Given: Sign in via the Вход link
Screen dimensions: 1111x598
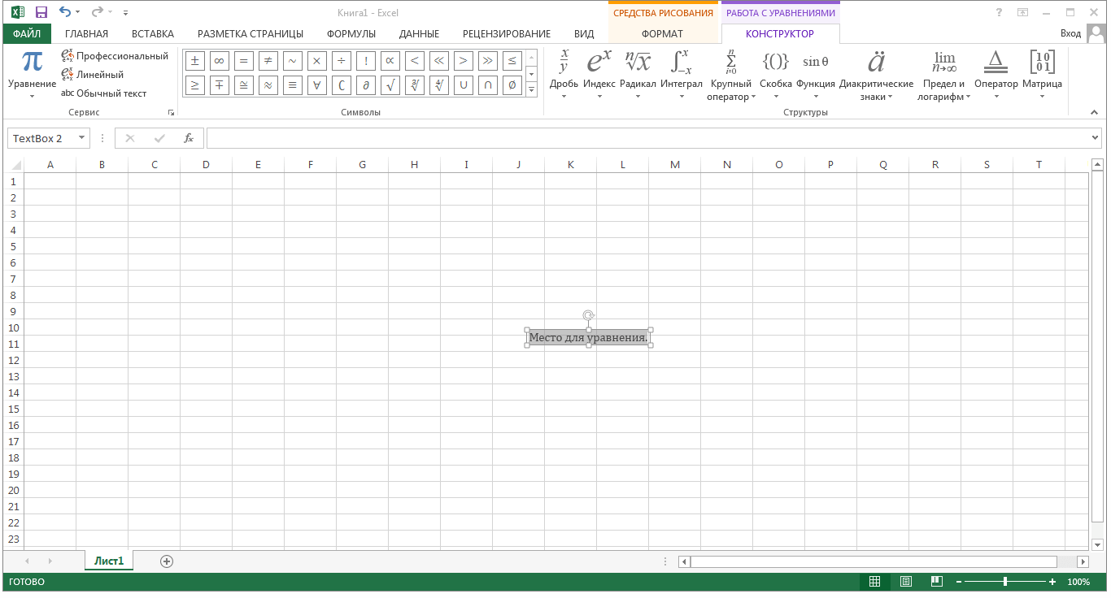Looking at the screenshot, I should tap(1071, 33).
